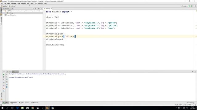Open the Navigate menu
Image resolution: width=197 pixels, height=110 pixels.
[x=13, y=3]
